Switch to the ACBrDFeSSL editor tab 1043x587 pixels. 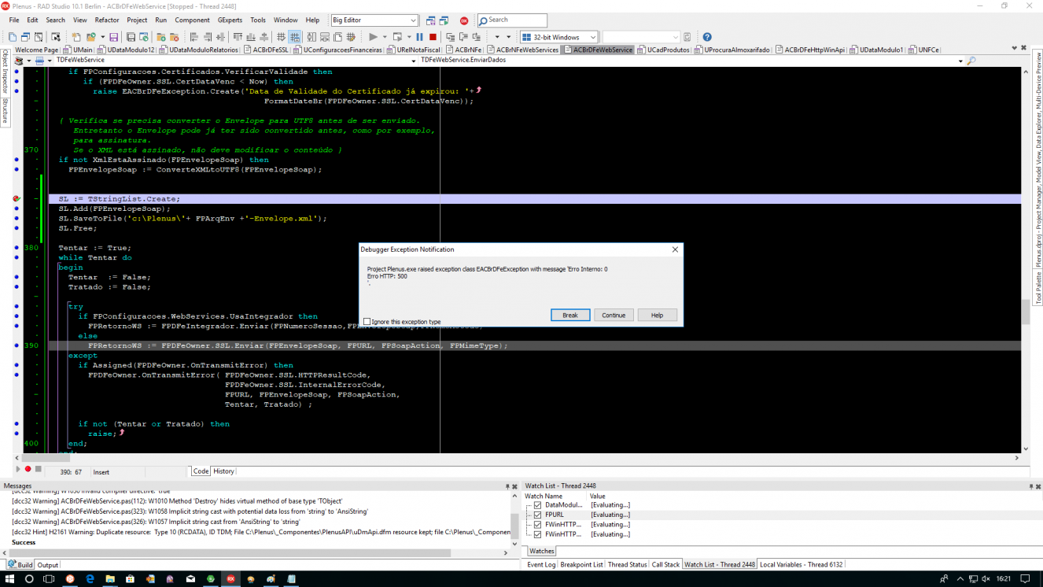pos(267,50)
